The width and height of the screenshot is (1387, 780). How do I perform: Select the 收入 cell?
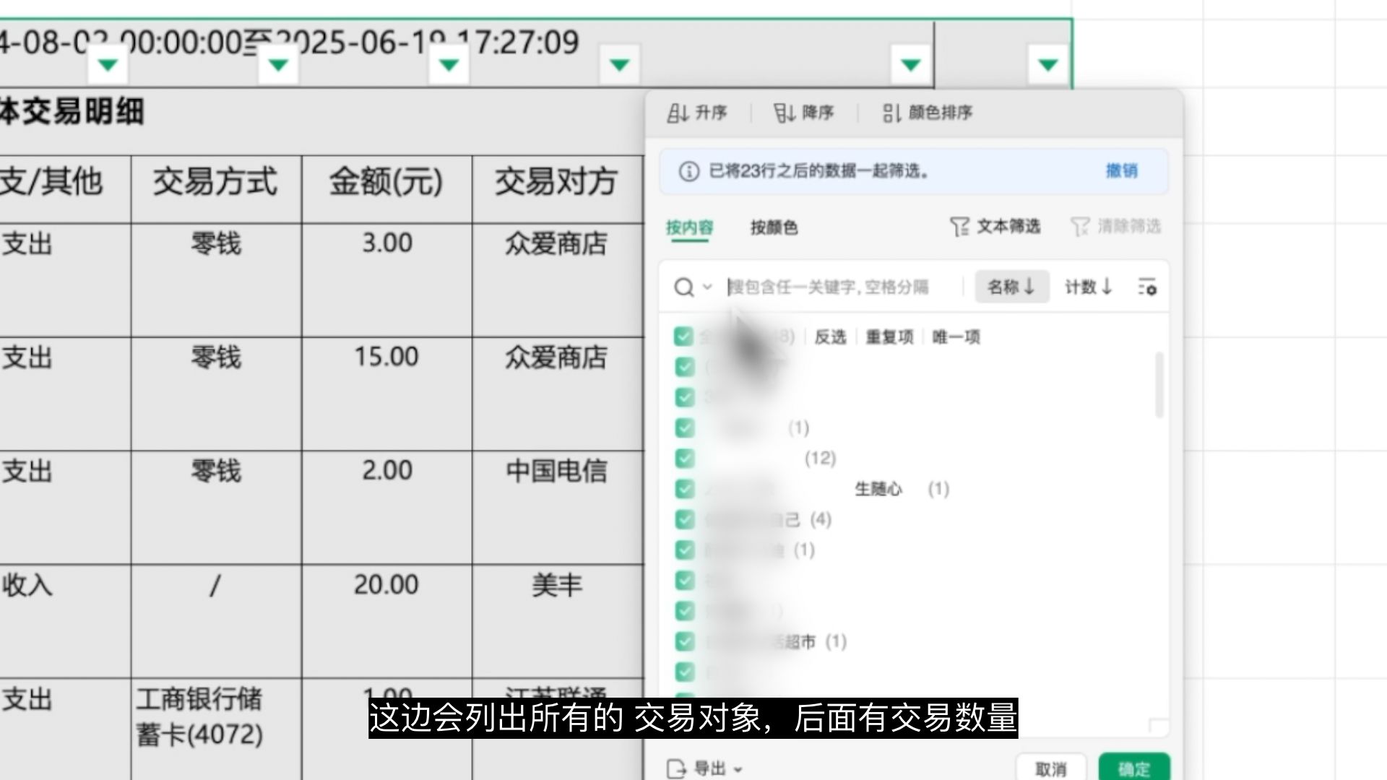pyautogui.click(x=65, y=621)
